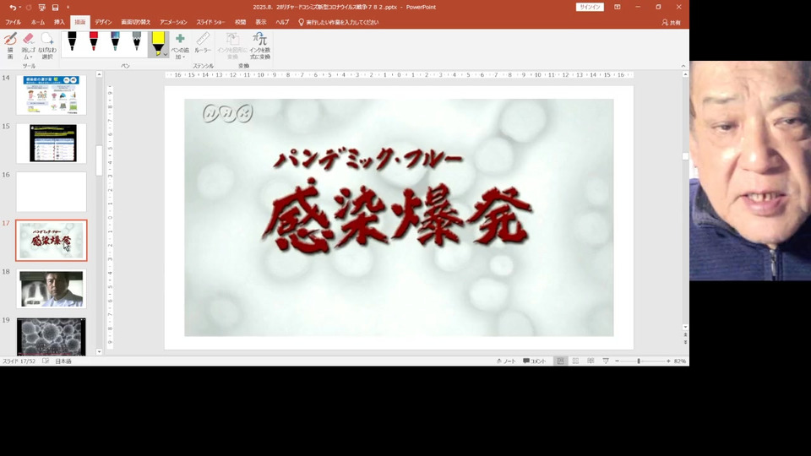Toggle the ルーラー stencil
811x456 pixels.
pyautogui.click(x=203, y=43)
